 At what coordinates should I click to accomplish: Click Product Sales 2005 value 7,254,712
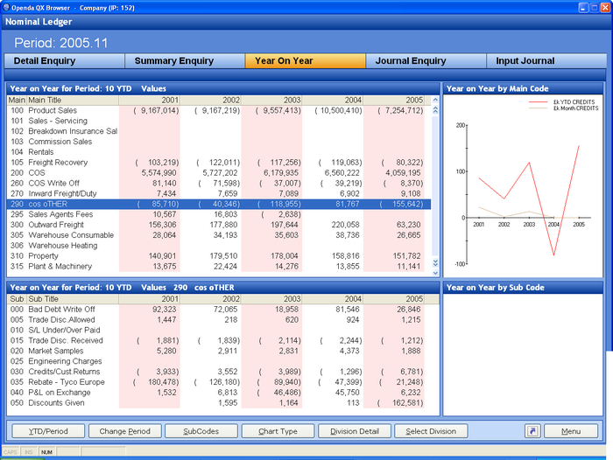(400, 110)
